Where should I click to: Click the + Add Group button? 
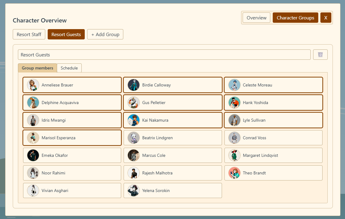[105, 34]
